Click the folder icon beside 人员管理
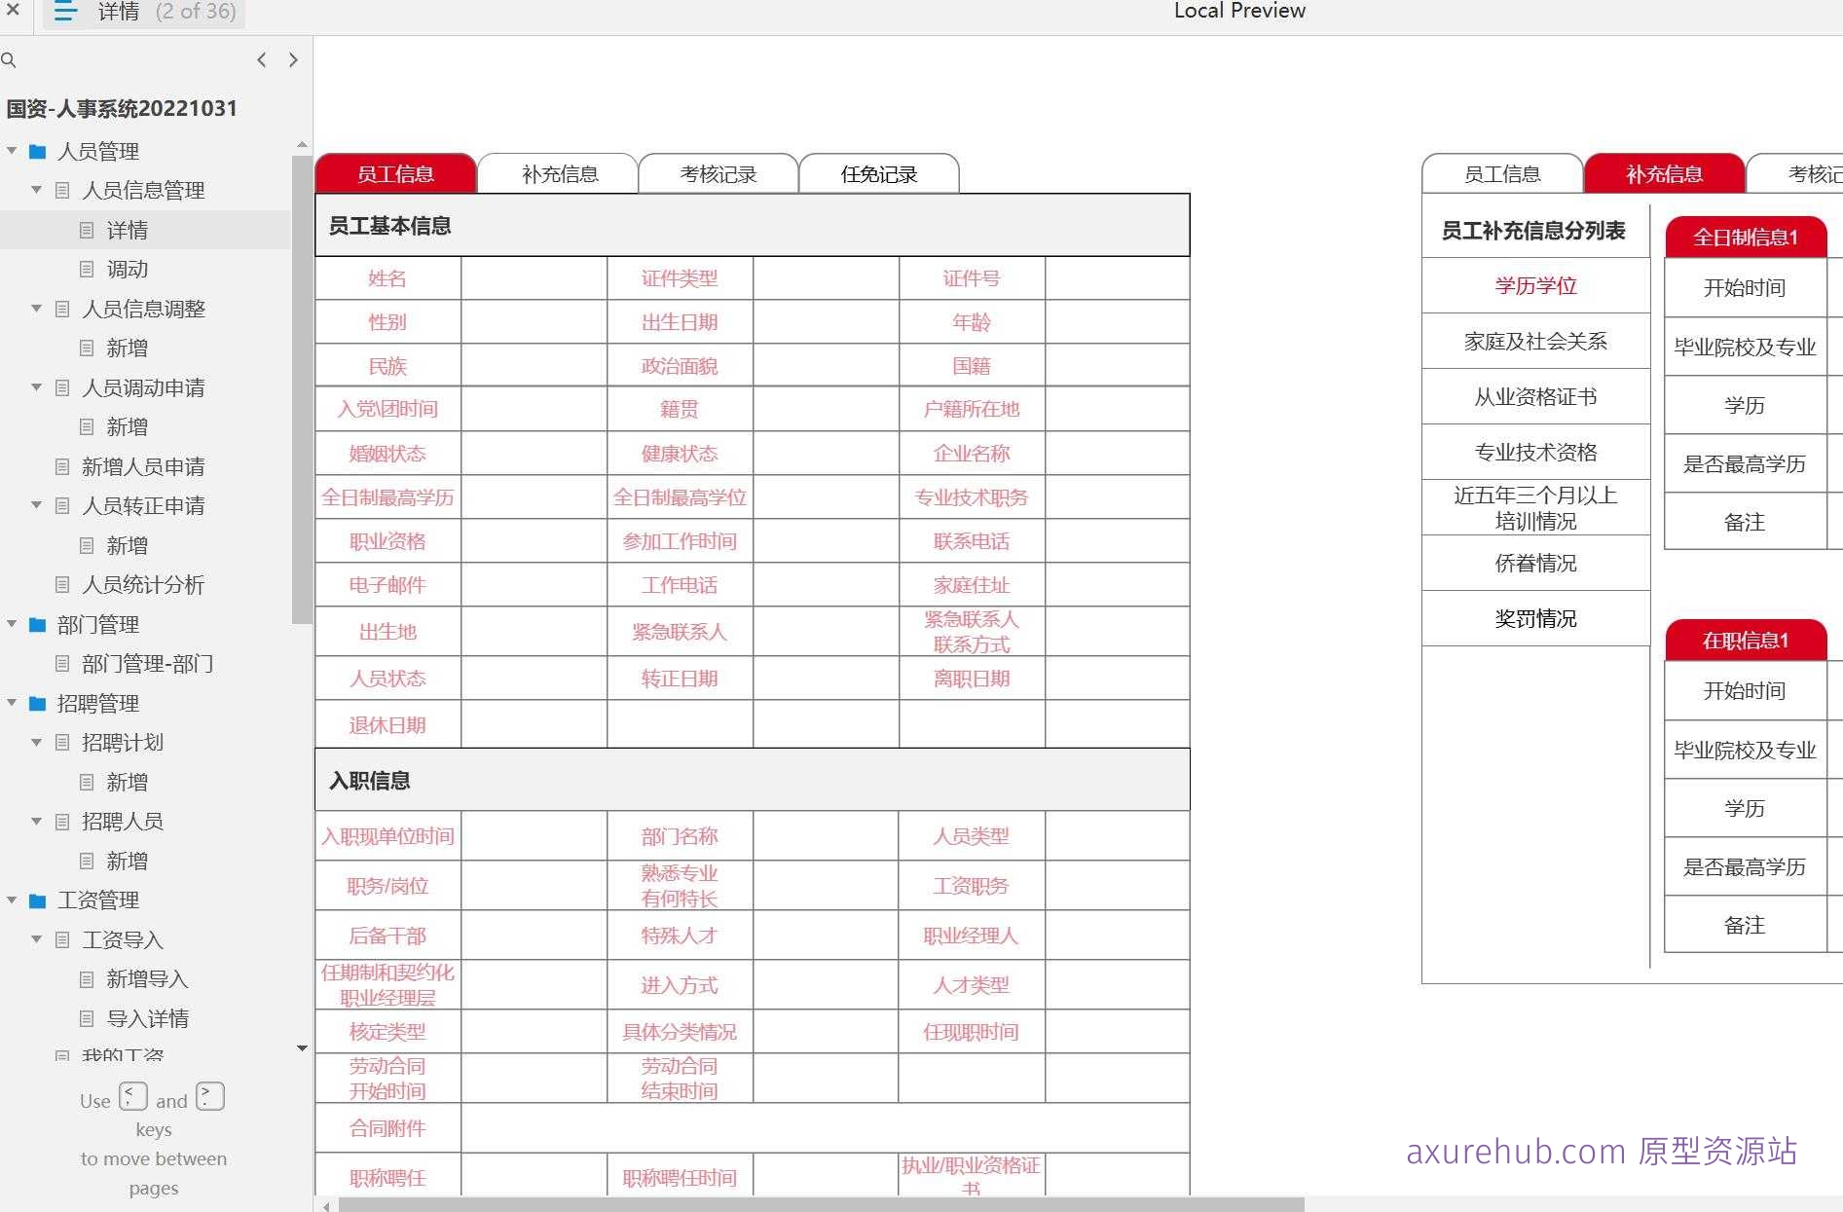Screen dimensions: 1843x1212 pyautogui.click(x=37, y=151)
